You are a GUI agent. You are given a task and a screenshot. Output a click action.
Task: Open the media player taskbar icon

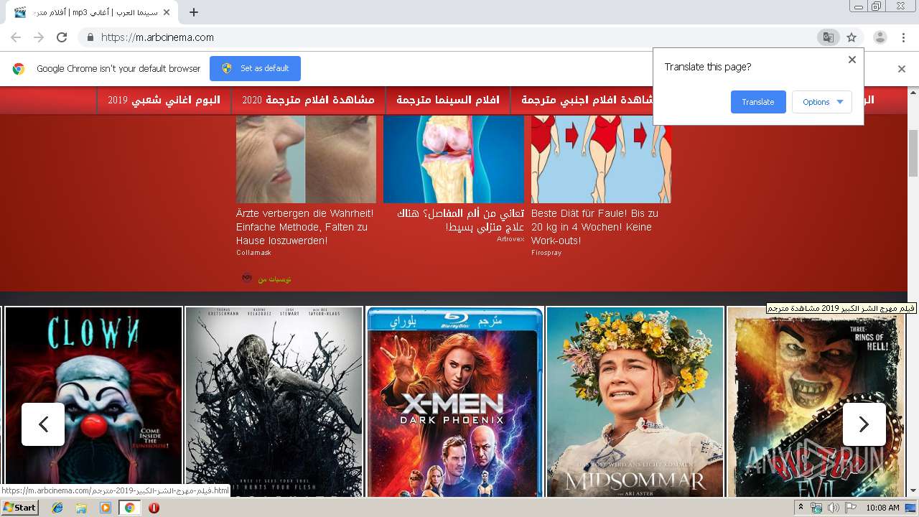click(x=106, y=508)
